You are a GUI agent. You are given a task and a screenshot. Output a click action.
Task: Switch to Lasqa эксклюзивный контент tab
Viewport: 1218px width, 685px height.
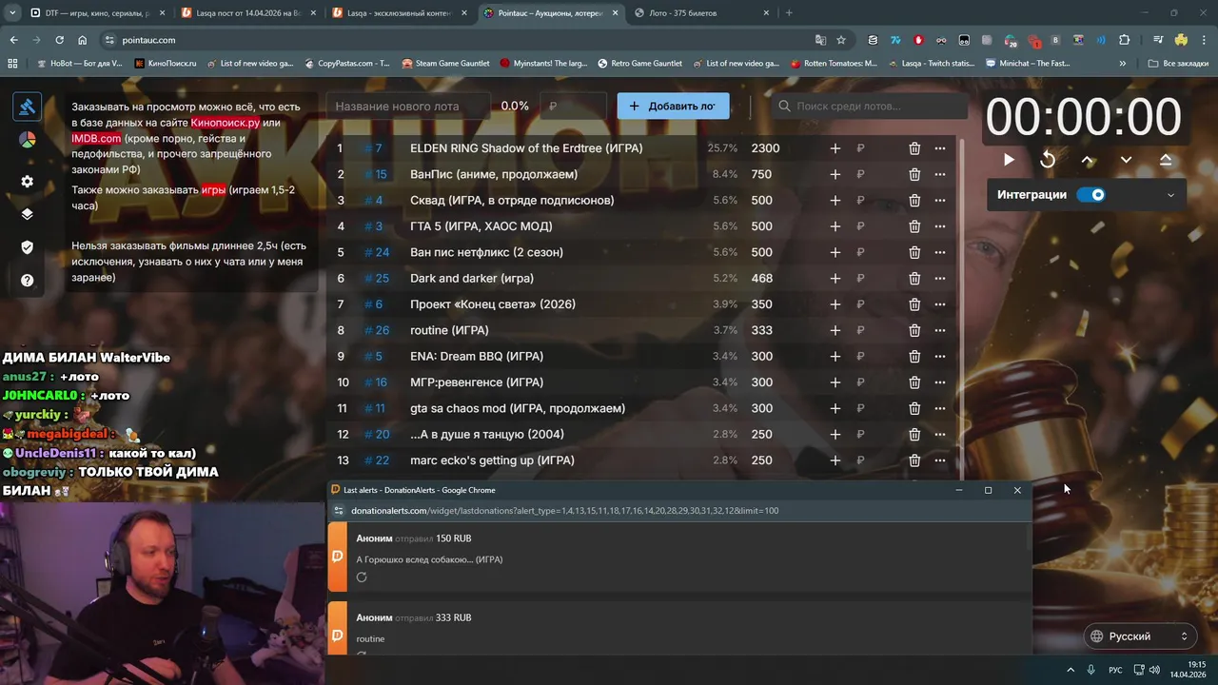pos(398,13)
